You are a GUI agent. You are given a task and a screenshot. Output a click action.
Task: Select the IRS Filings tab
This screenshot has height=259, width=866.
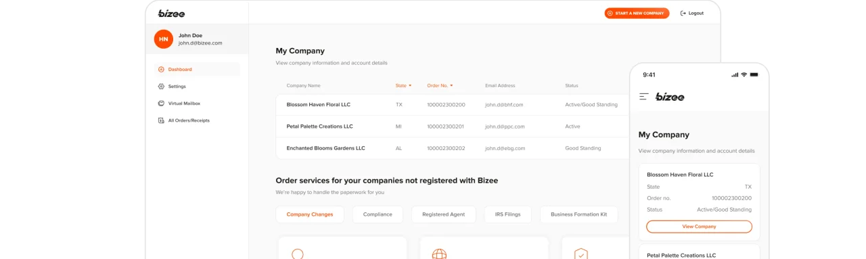click(508, 214)
